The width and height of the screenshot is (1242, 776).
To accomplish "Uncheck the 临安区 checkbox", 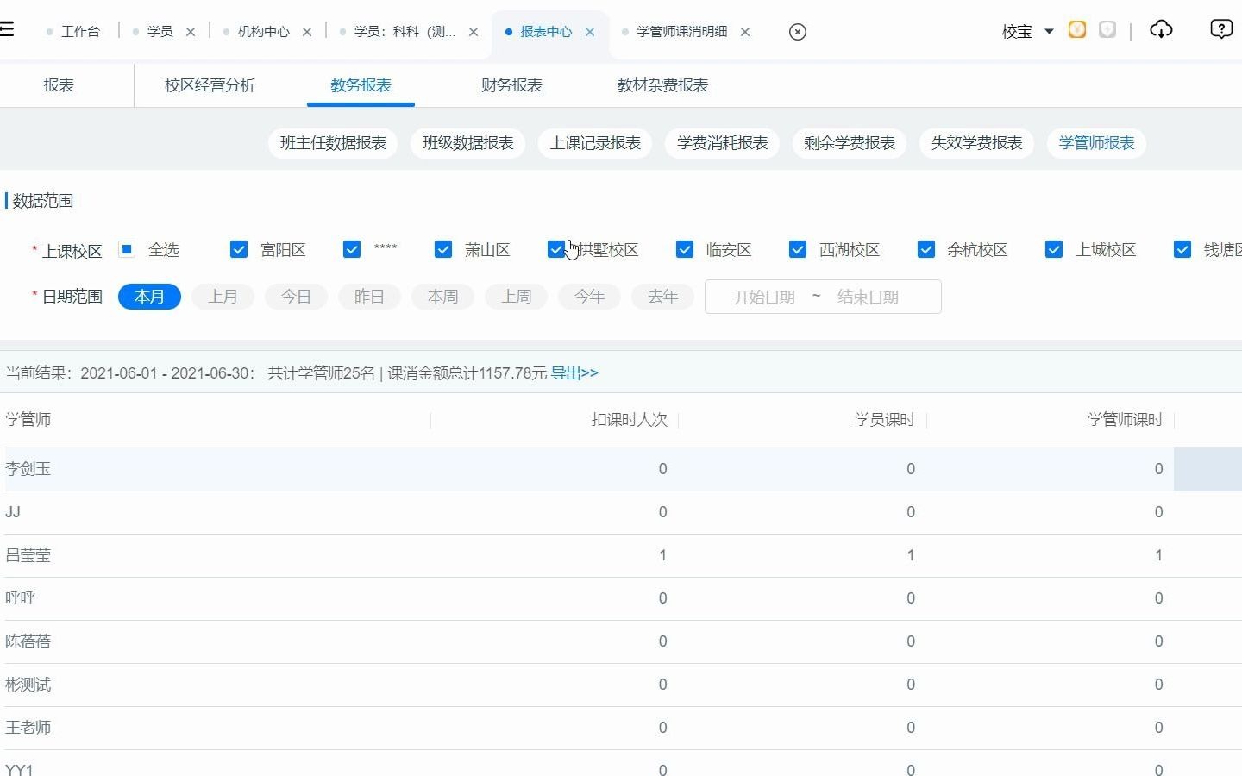I will pyautogui.click(x=685, y=249).
